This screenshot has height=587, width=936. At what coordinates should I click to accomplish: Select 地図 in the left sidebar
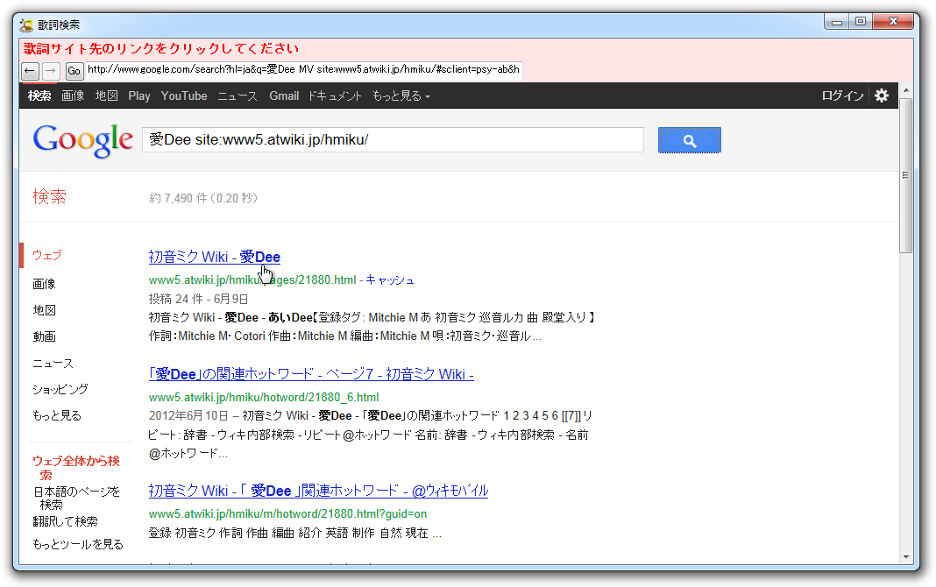pyautogui.click(x=44, y=310)
